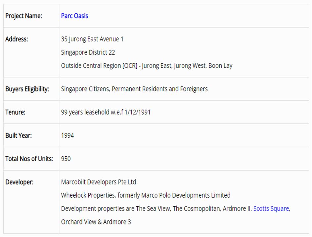Select the 35 Jurong East Avenue 1 text
The image size is (312, 237).
coord(92,39)
